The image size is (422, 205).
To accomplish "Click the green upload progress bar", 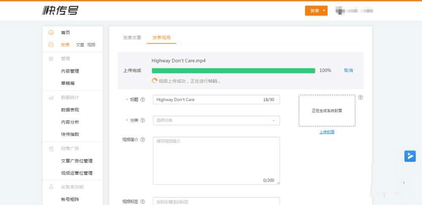I will tap(233, 71).
